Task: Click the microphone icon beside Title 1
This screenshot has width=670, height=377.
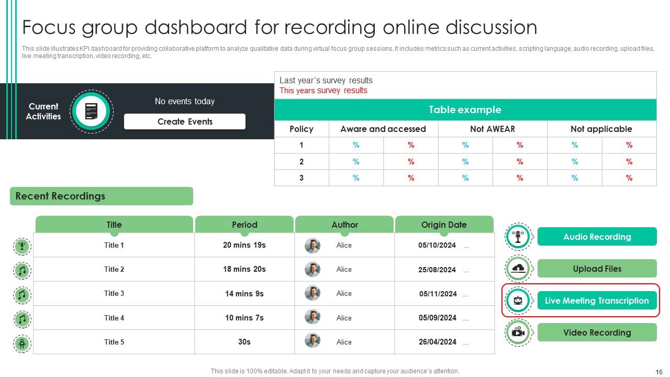Action: tap(22, 246)
